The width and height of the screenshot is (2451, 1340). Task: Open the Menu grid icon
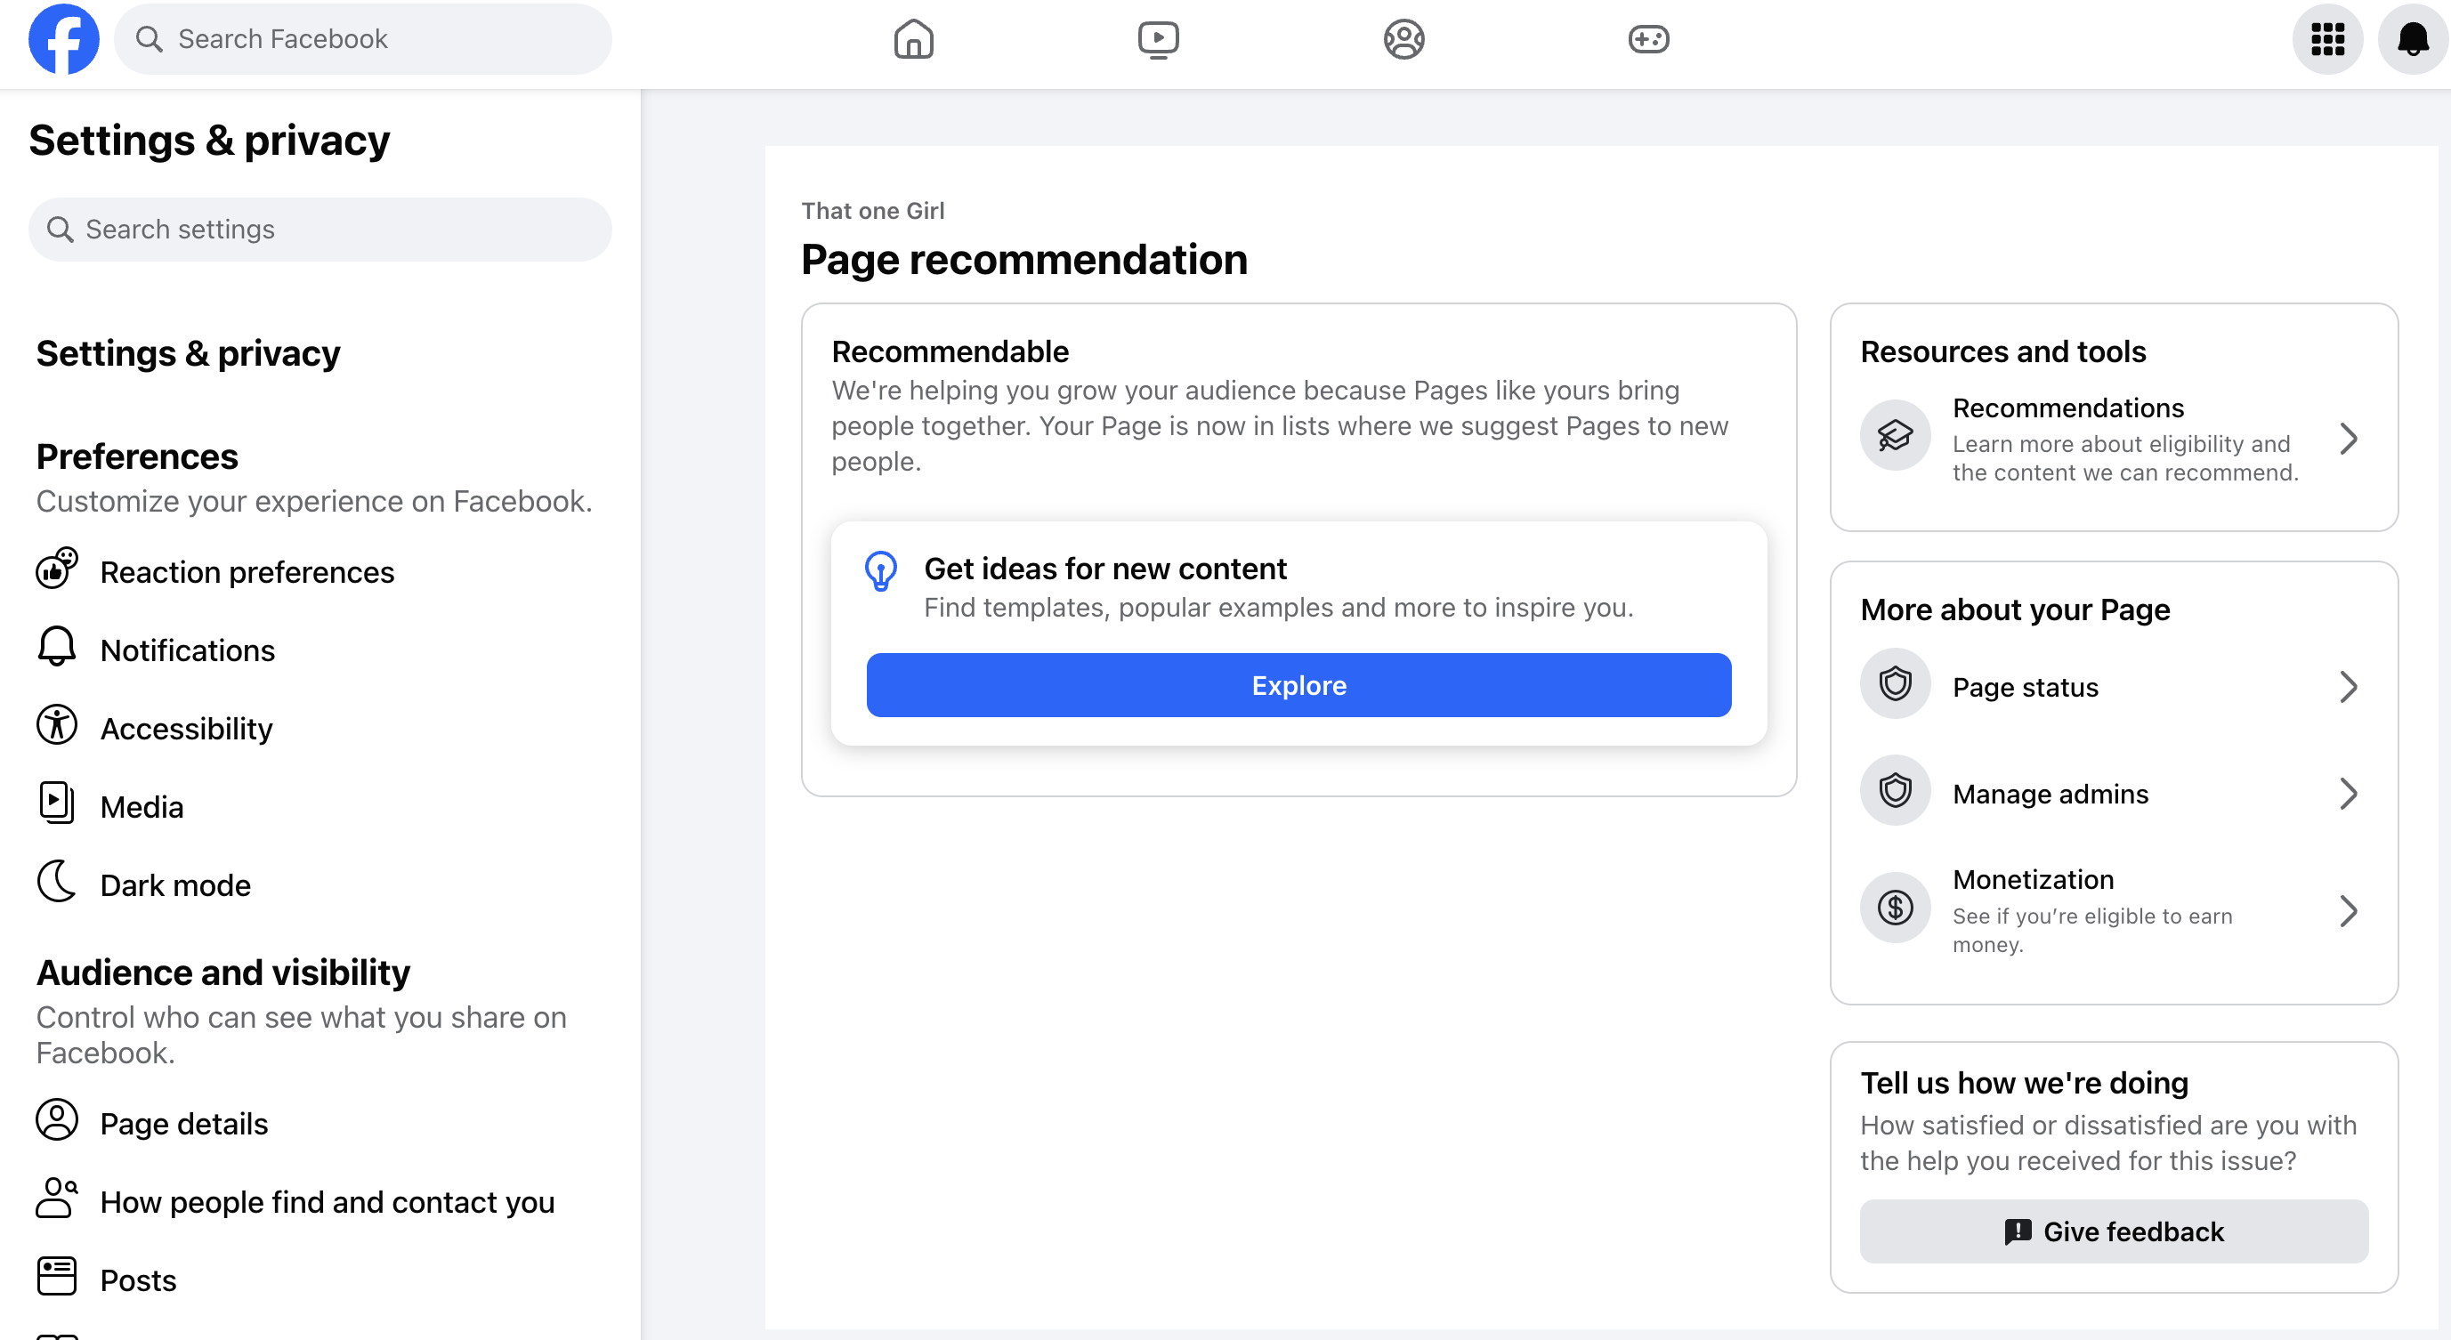click(x=2327, y=39)
